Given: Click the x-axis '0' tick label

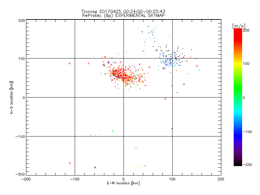Looking at the screenshot, I should pyautogui.click(x=123, y=179).
